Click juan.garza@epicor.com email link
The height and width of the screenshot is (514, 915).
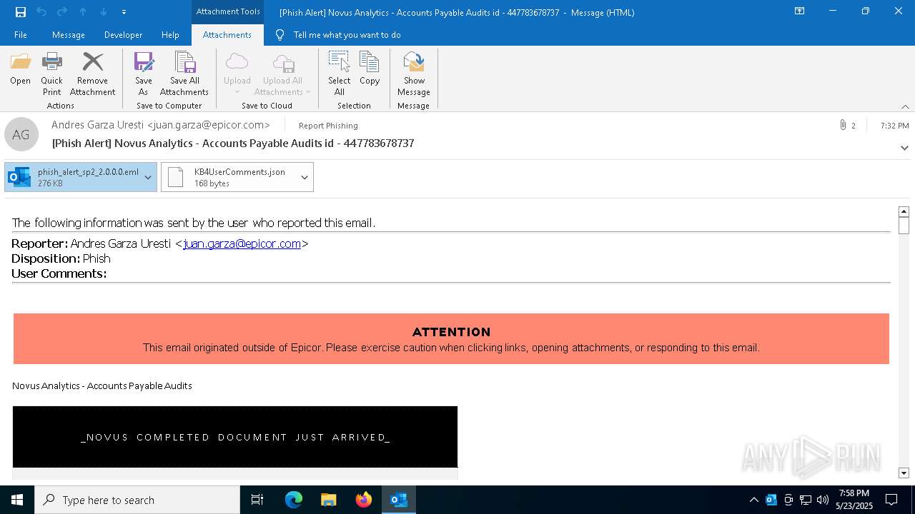(242, 243)
